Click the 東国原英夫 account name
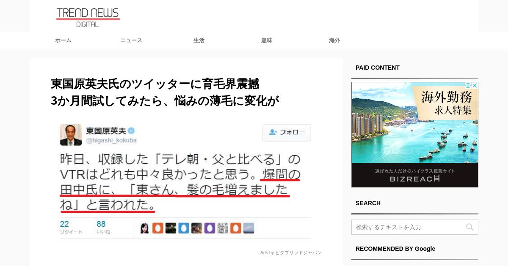The width and height of the screenshot is (508, 266). (x=106, y=131)
